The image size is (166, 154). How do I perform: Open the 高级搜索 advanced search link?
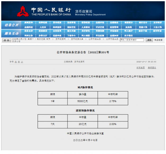tap(158, 40)
